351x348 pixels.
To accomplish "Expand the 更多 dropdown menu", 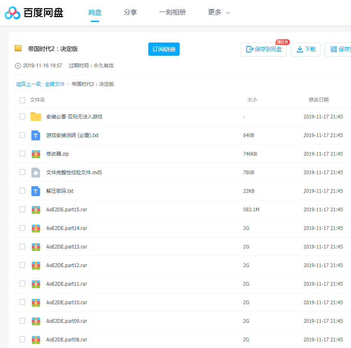I will 219,12.
